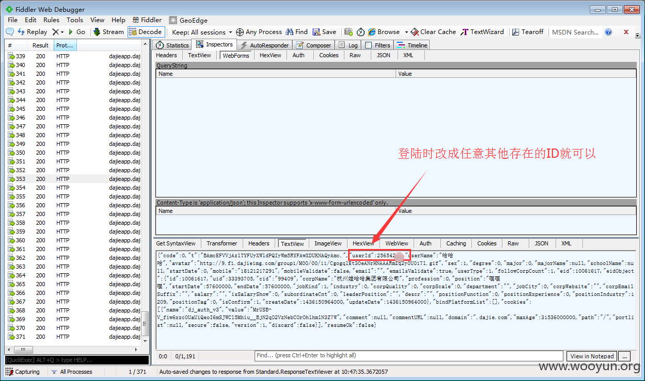Select the request Headers inspector tab
The width and height of the screenshot is (645, 381).
(x=166, y=55)
